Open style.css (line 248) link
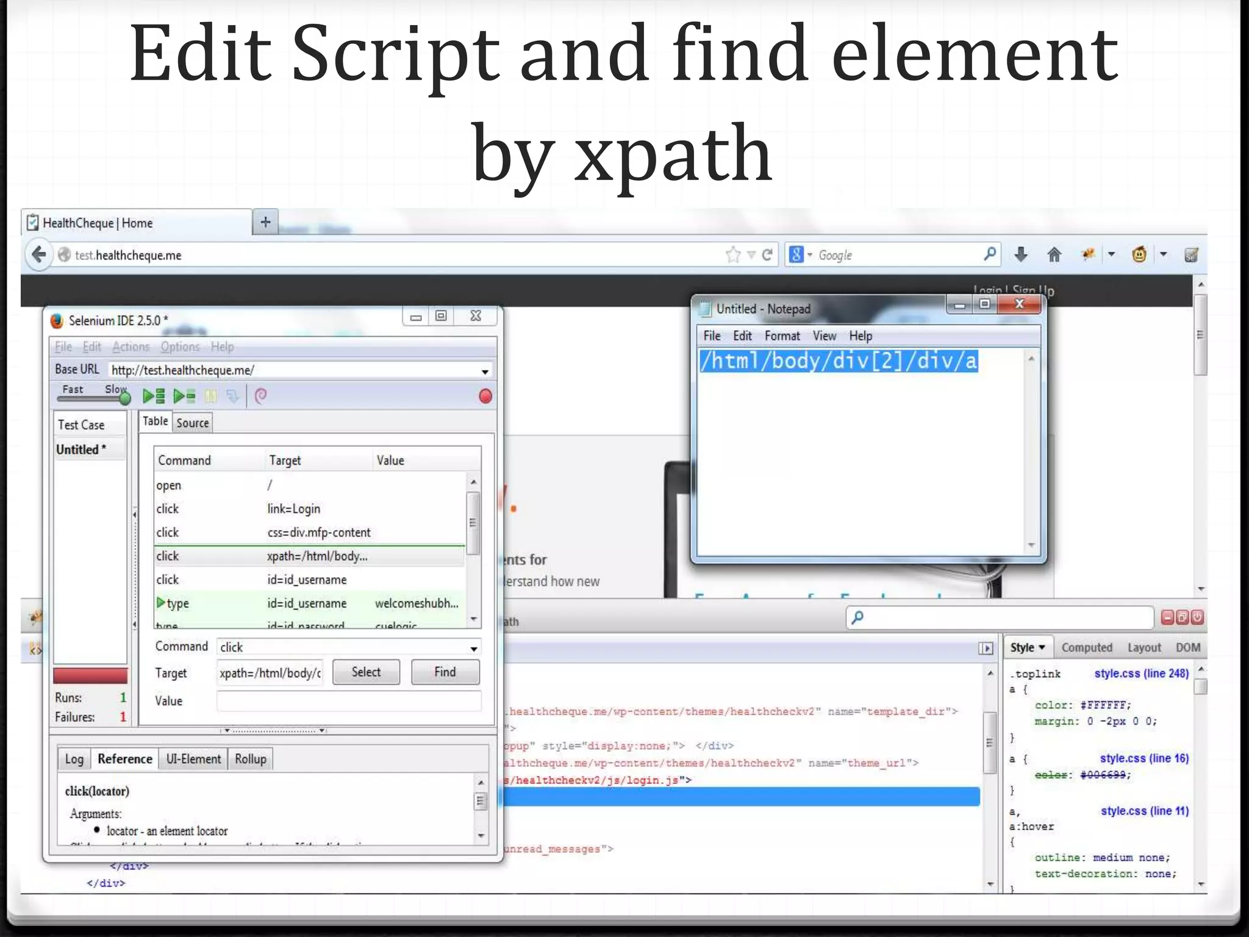This screenshot has width=1249, height=937. [x=1141, y=673]
